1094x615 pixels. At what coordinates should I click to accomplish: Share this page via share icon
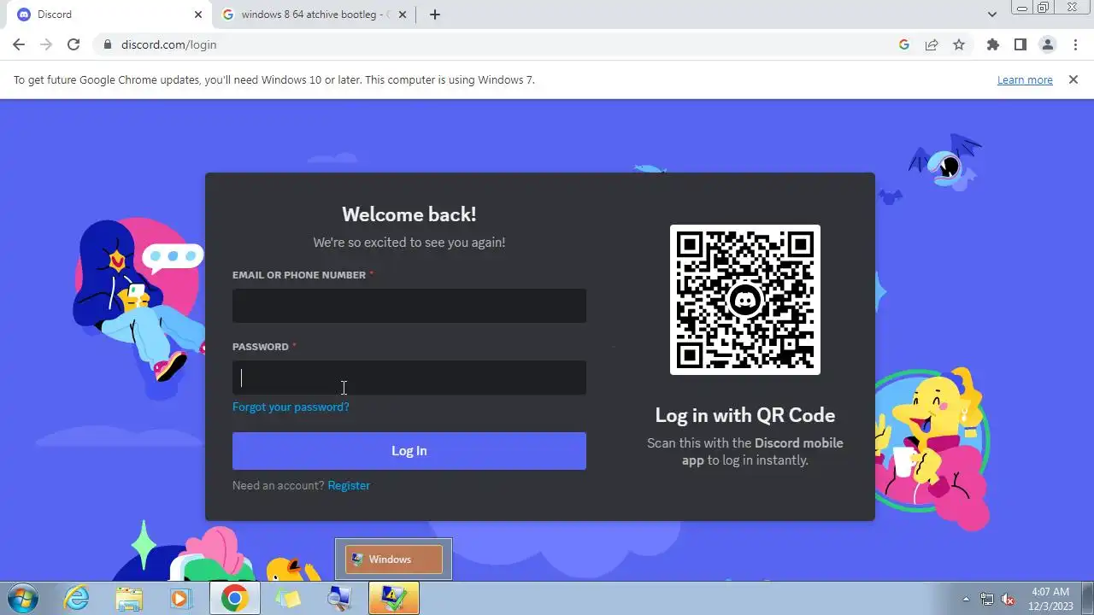click(x=932, y=44)
